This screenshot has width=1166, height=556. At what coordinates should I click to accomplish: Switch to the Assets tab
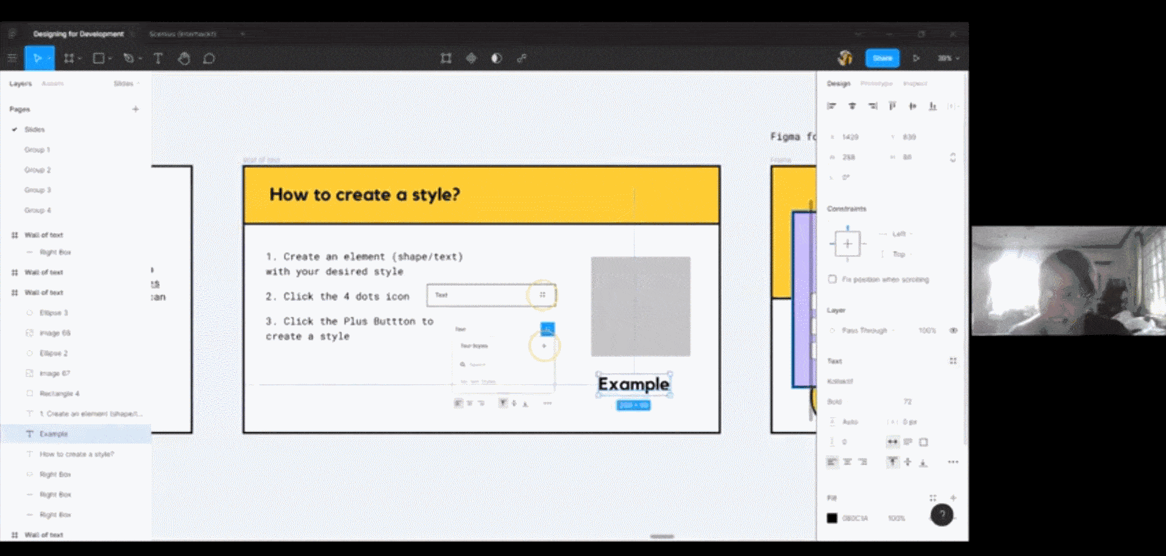pyautogui.click(x=52, y=83)
